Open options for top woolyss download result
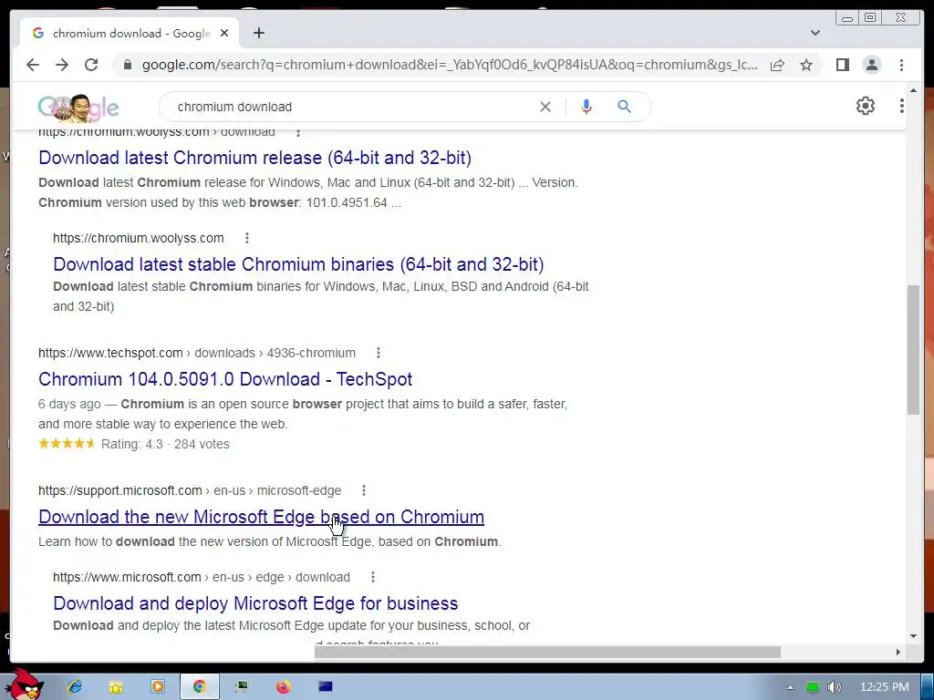This screenshot has width=934, height=700. coord(298,132)
